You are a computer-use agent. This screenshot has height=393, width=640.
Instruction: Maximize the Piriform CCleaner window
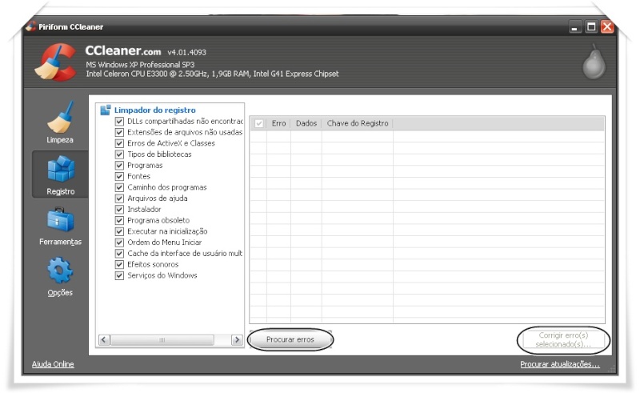[x=591, y=27]
